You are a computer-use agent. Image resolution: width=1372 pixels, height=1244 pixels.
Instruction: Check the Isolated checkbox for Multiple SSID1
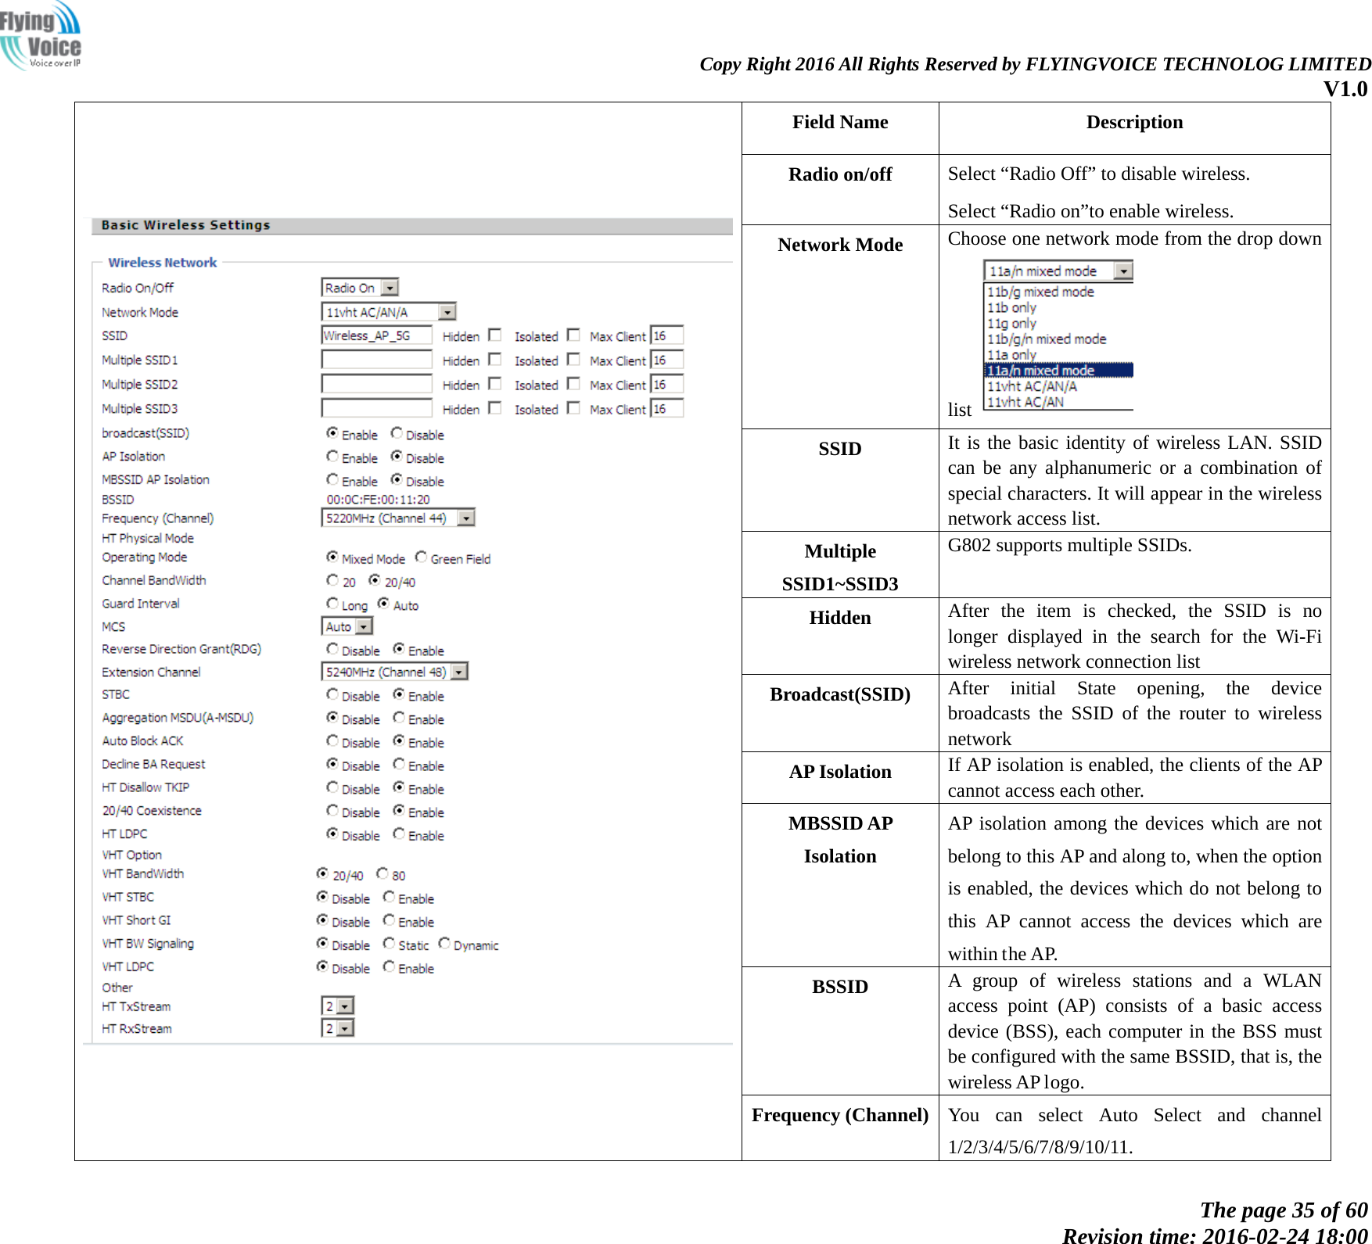point(573,360)
